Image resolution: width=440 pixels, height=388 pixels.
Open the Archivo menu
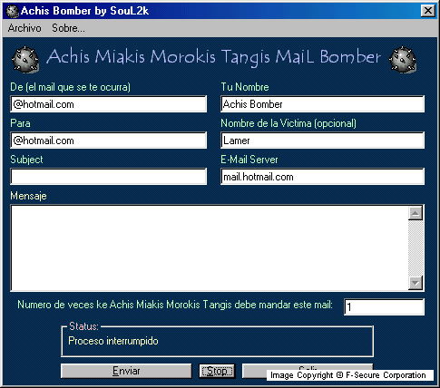pyautogui.click(x=24, y=28)
